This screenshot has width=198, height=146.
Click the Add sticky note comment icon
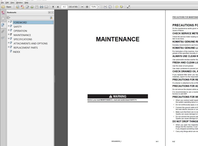(x=117, y=7)
